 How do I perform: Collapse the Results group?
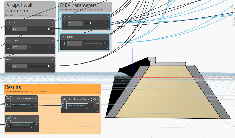(97, 92)
